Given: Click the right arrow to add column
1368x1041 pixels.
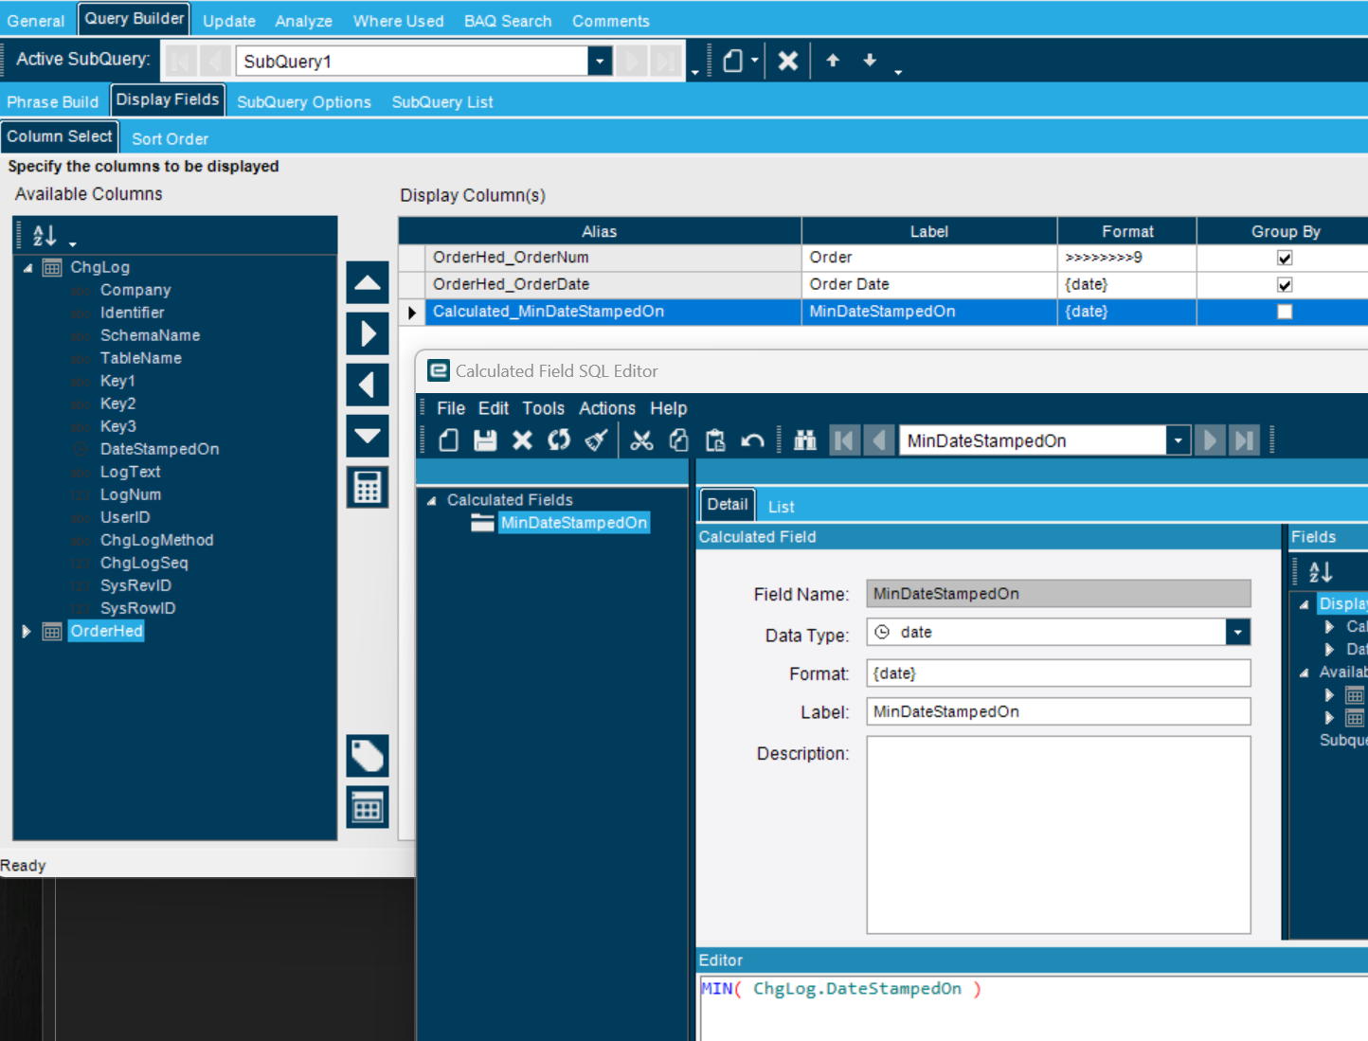Looking at the screenshot, I should click(x=368, y=333).
